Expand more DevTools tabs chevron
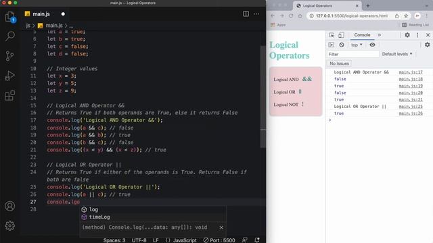433x243 pixels. (380, 35)
